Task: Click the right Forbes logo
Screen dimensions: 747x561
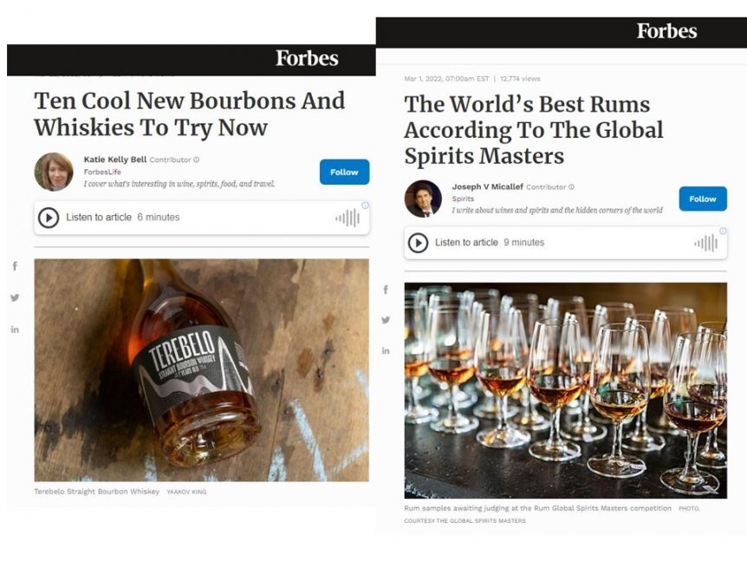Action: (x=667, y=31)
